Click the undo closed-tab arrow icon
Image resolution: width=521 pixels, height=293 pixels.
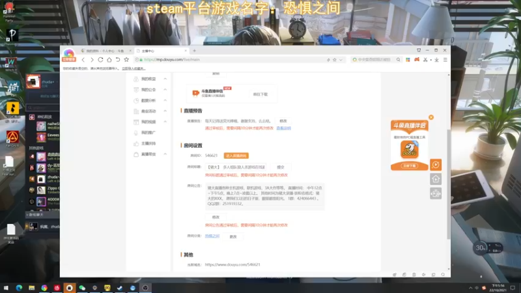pyautogui.click(x=118, y=60)
